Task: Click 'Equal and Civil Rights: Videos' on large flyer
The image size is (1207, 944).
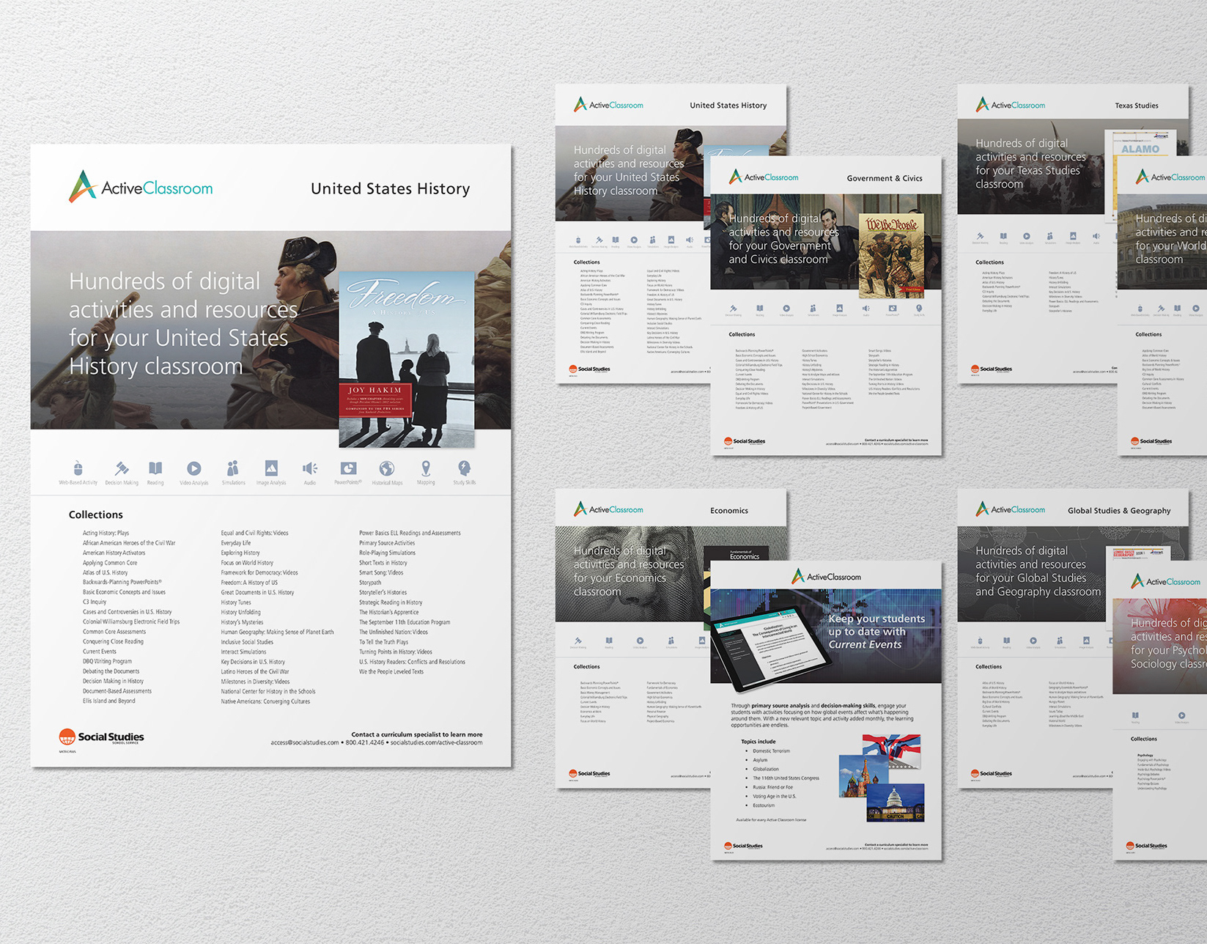Action: coord(254,533)
